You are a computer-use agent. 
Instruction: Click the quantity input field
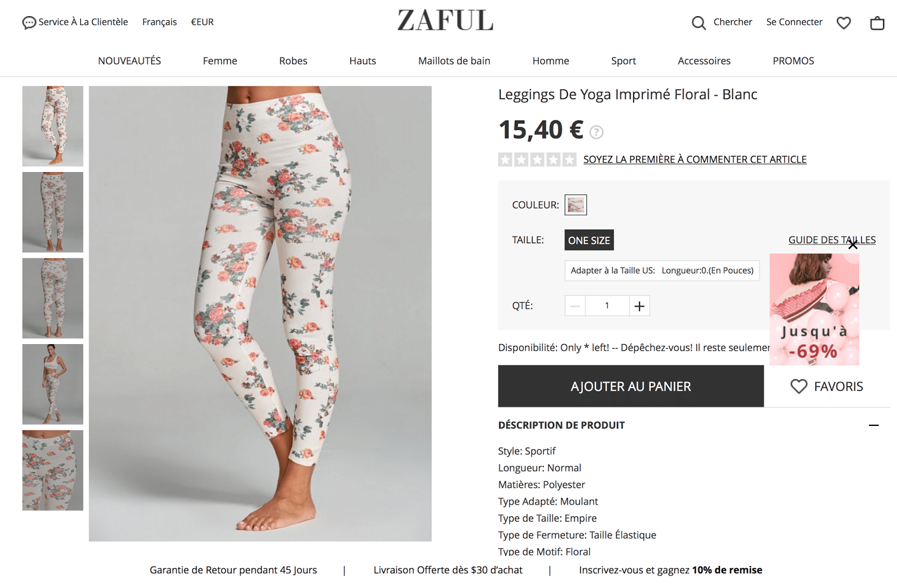pos(607,305)
